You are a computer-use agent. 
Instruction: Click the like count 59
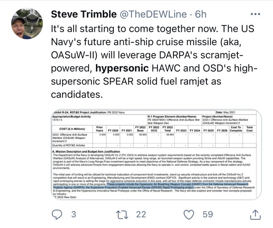(x=208, y=214)
